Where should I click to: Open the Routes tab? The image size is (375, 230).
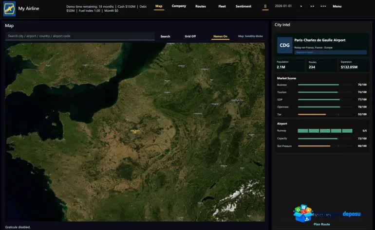point(201,6)
